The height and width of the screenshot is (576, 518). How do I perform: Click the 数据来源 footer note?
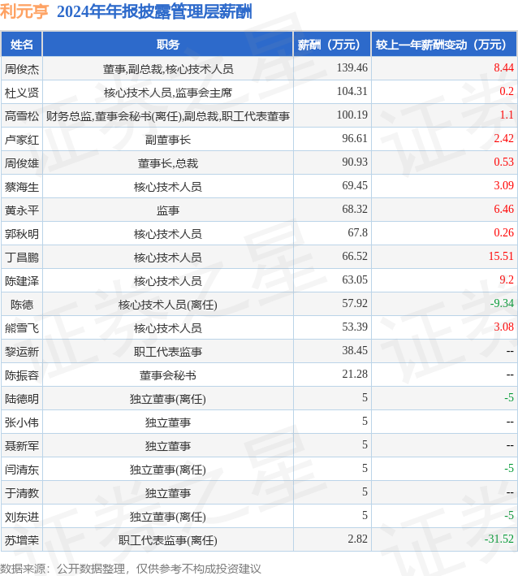(x=131, y=569)
